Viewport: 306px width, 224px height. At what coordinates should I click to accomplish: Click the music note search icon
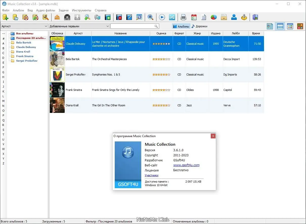(150, 17)
